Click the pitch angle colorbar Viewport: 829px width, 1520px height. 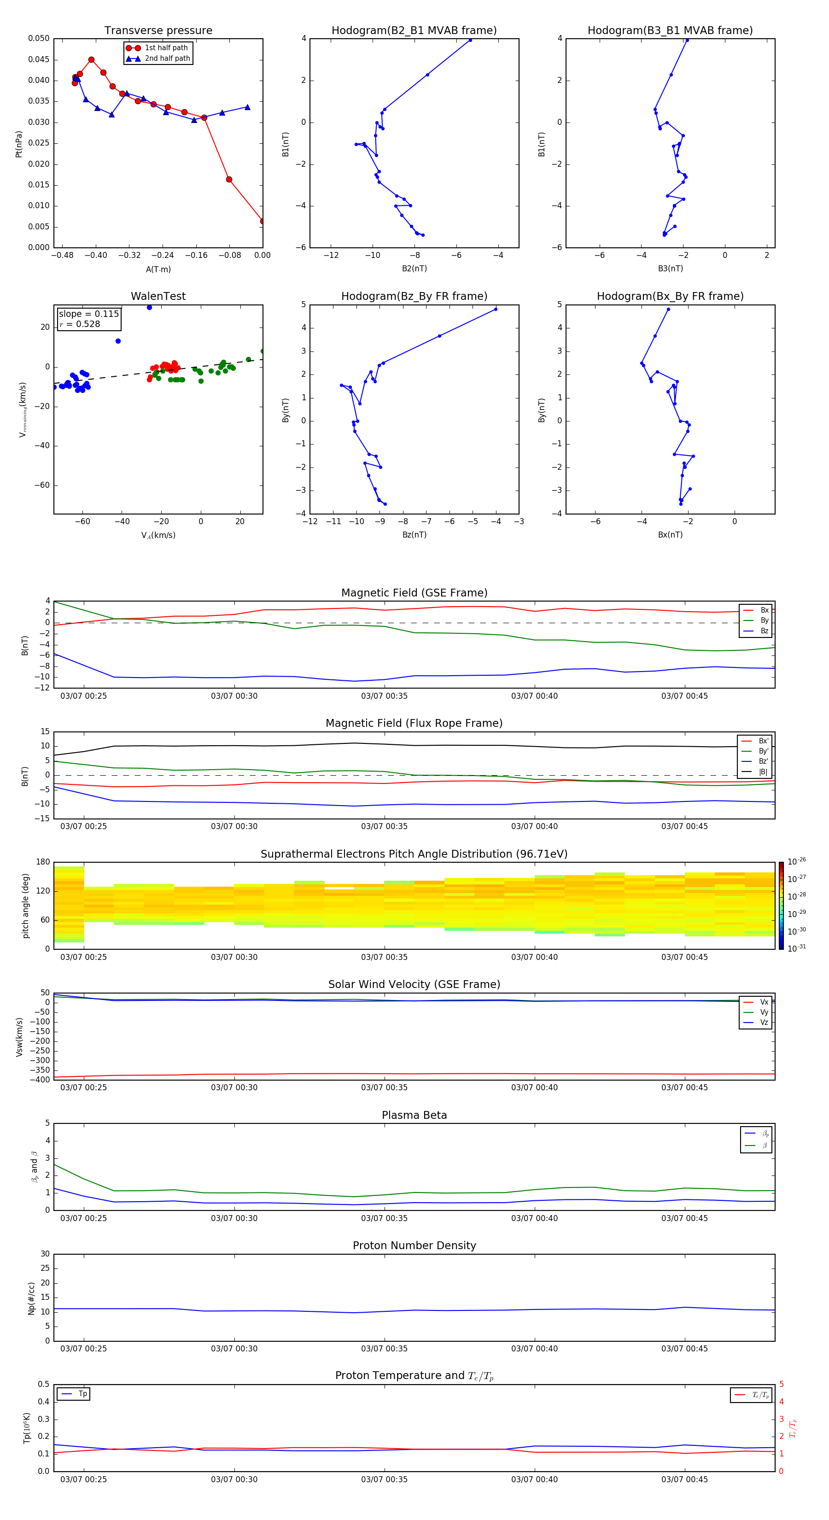click(x=781, y=906)
